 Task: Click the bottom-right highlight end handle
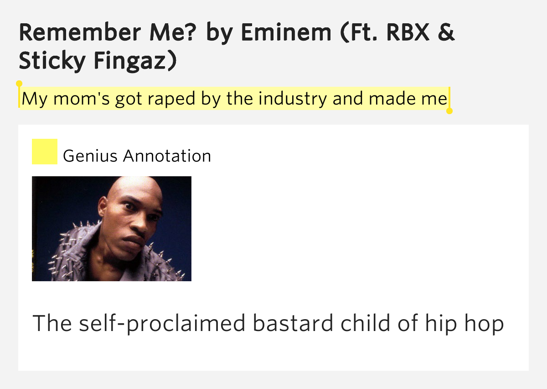(449, 110)
